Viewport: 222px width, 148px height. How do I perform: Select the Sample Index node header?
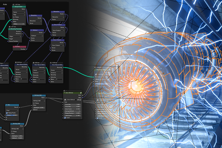click(x=19, y=7)
